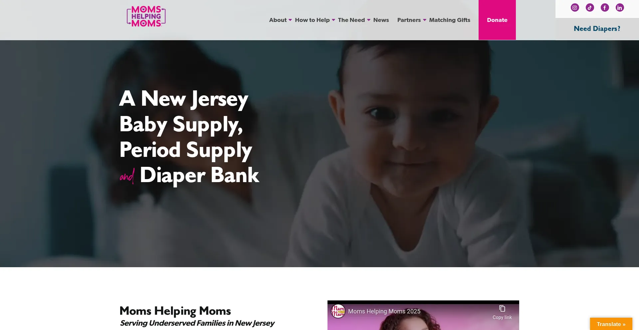Image resolution: width=639 pixels, height=330 pixels.
Task: Click the Copy link icon on video
Action: click(502, 309)
